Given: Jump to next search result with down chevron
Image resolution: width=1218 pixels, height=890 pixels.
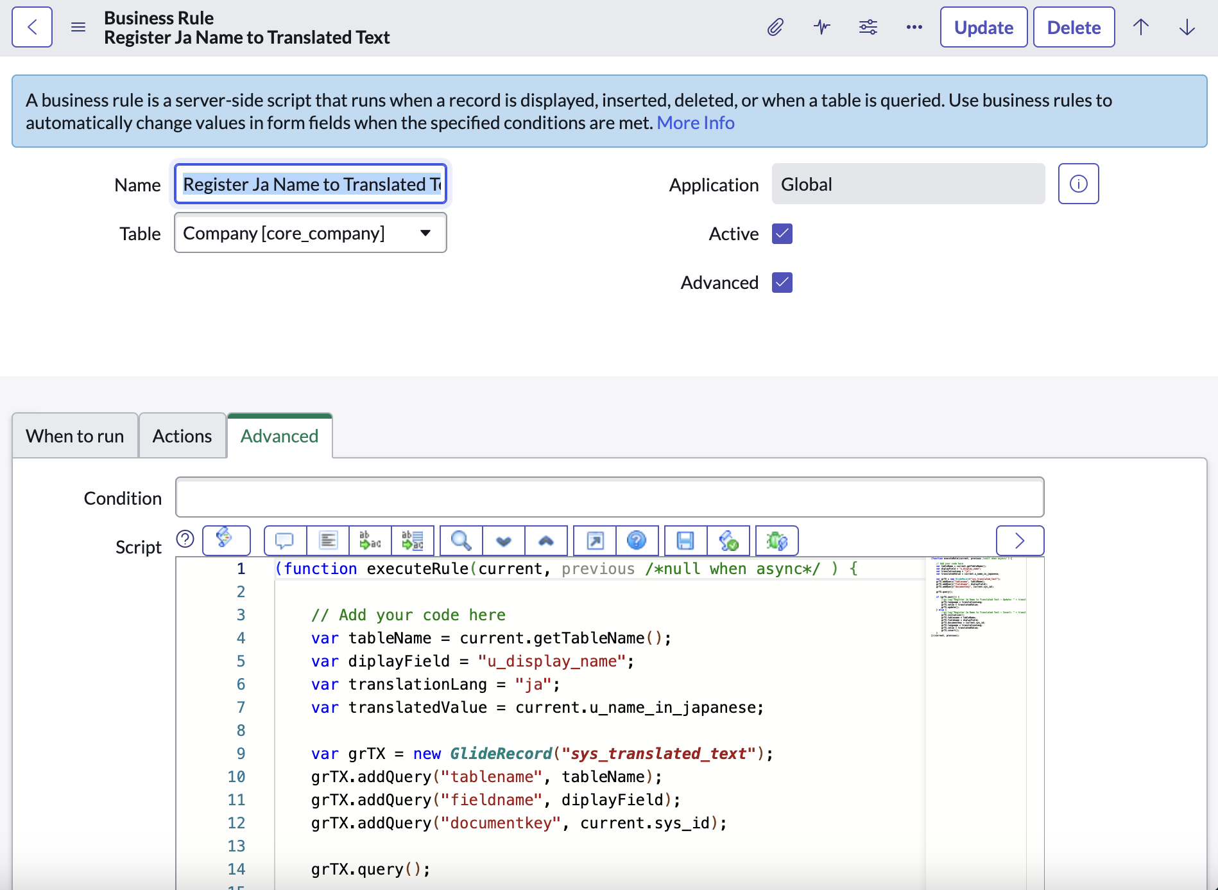Looking at the screenshot, I should point(503,541).
